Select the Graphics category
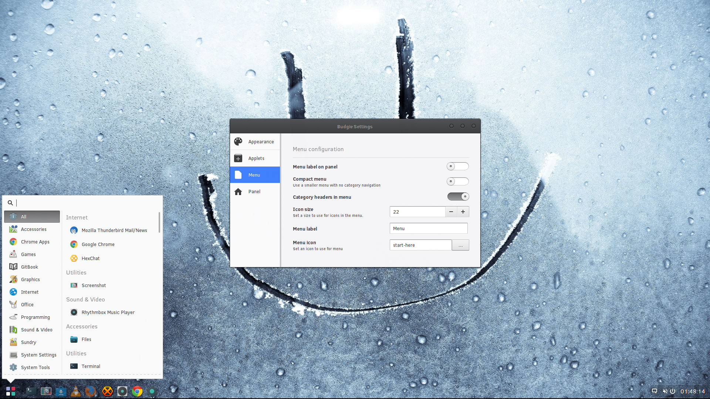This screenshot has height=399, width=710. click(32, 280)
